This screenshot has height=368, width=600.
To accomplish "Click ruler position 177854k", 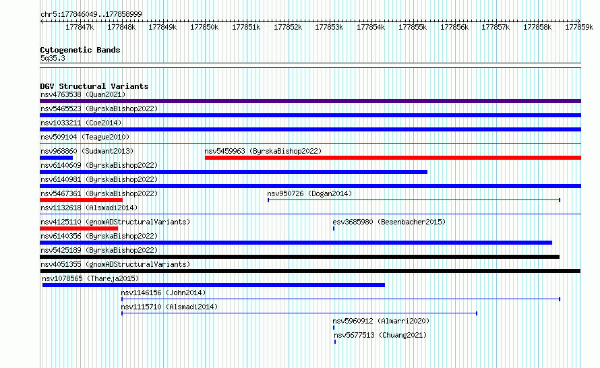I will pos(371,27).
